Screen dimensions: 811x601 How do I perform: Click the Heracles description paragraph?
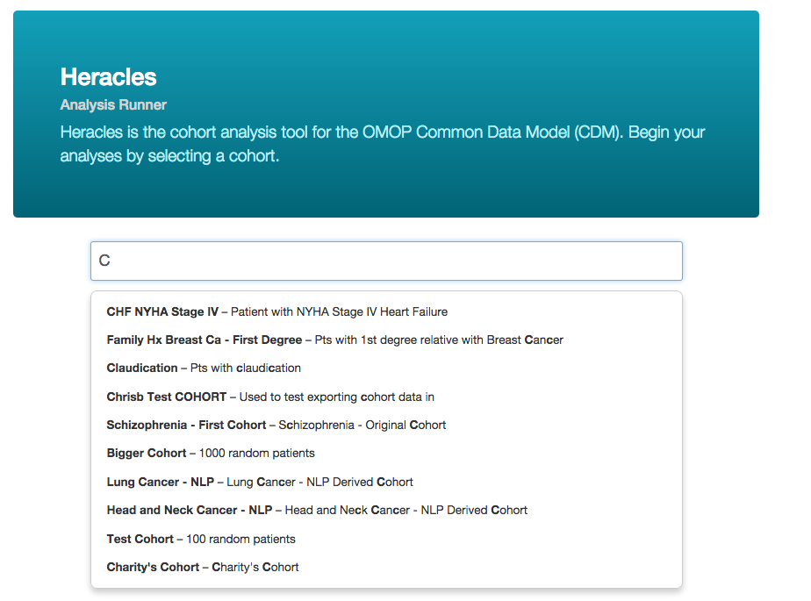tap(383, 145)
